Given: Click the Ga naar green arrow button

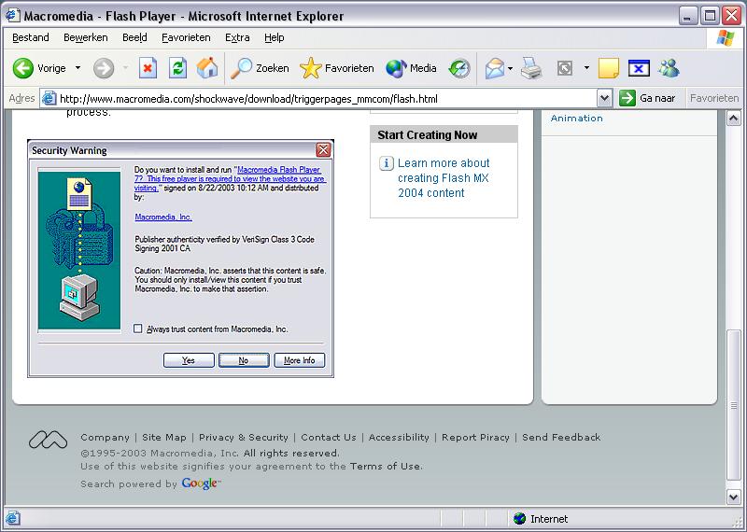Looking at the screenshot, I should [627, 98].
